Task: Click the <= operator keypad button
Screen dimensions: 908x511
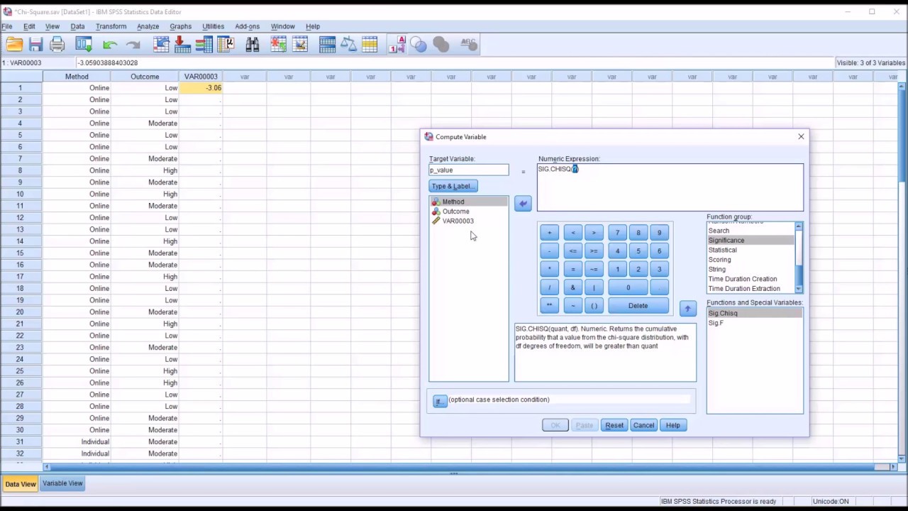Action: (573, 251)
